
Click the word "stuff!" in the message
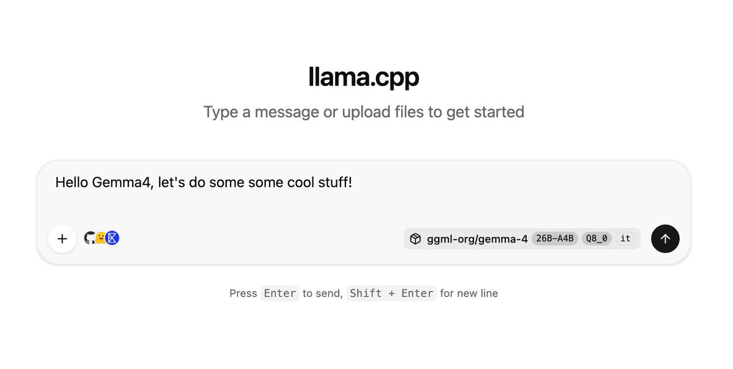(x=334, y=183)
